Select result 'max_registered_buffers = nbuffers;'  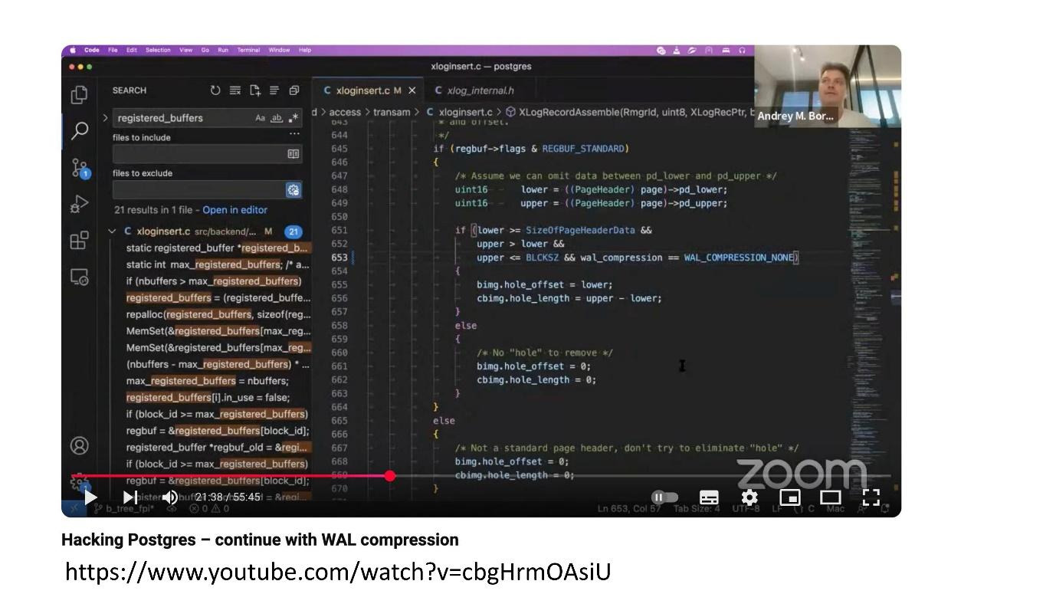pyautogui.click(x=208, y=381)
